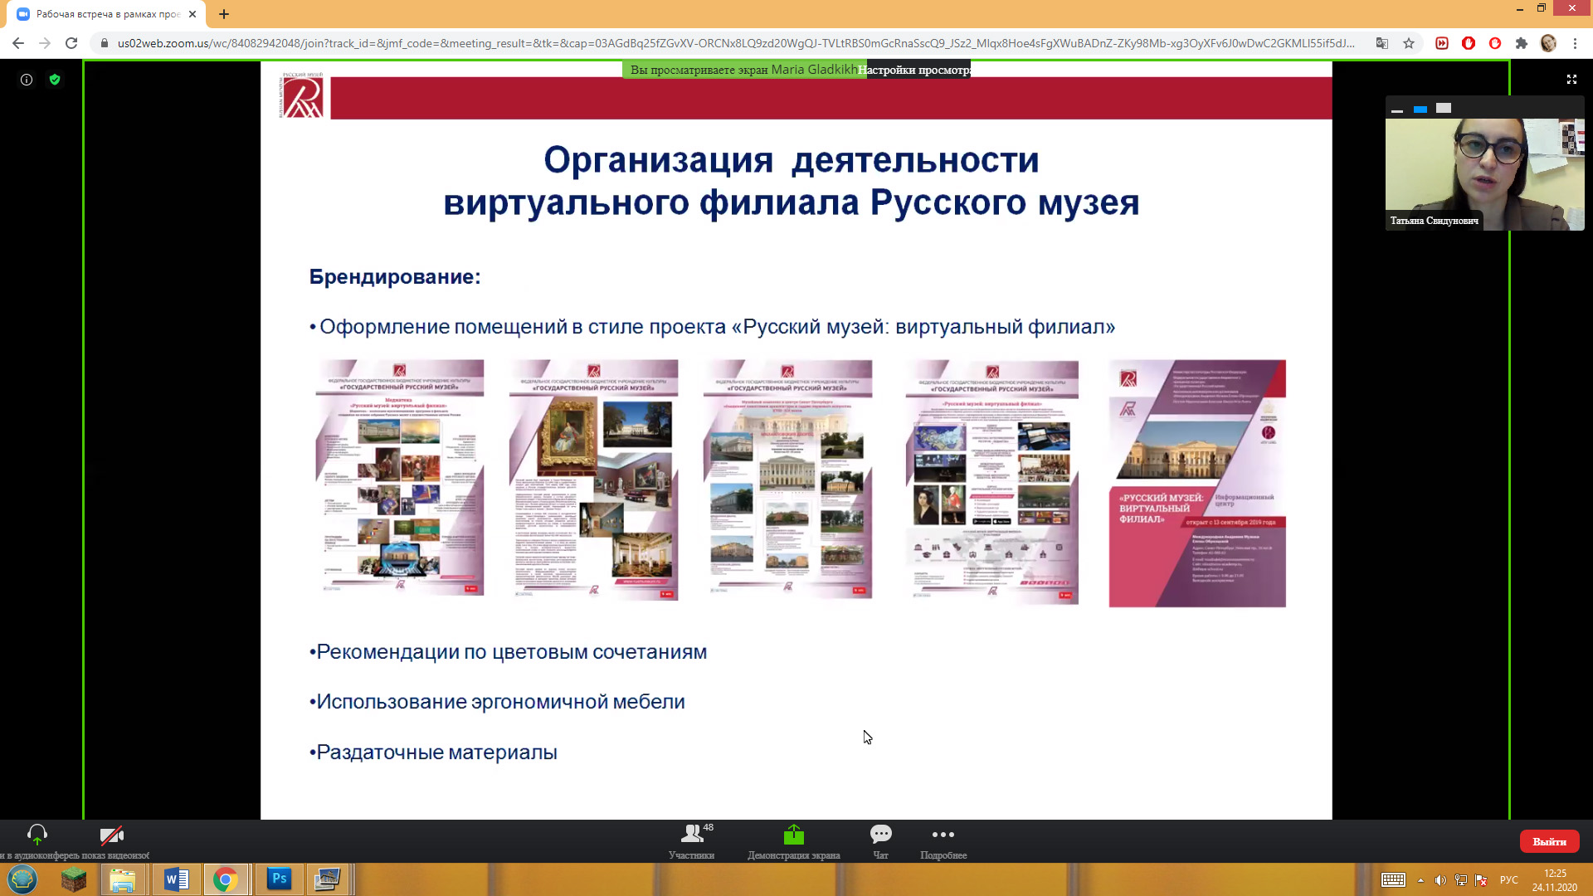Enter fullscreen with the expand arrows icon
The height and width of the screenshot is (896, 1593).
pyautogui.click(x=1571, y=80)
